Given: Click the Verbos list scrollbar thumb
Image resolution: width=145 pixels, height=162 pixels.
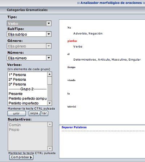Looking at the screenshot, I should tap(50, 80).
